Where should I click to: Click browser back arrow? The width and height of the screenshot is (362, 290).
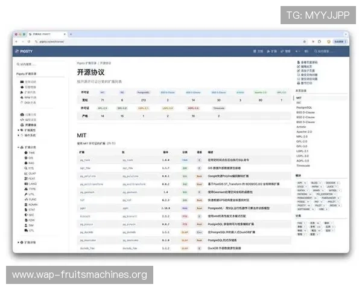coord(16,42)
